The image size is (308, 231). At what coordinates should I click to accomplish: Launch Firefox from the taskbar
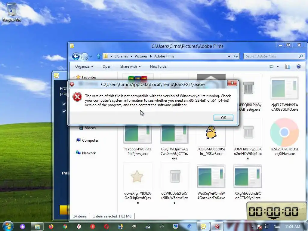[51, 226]
